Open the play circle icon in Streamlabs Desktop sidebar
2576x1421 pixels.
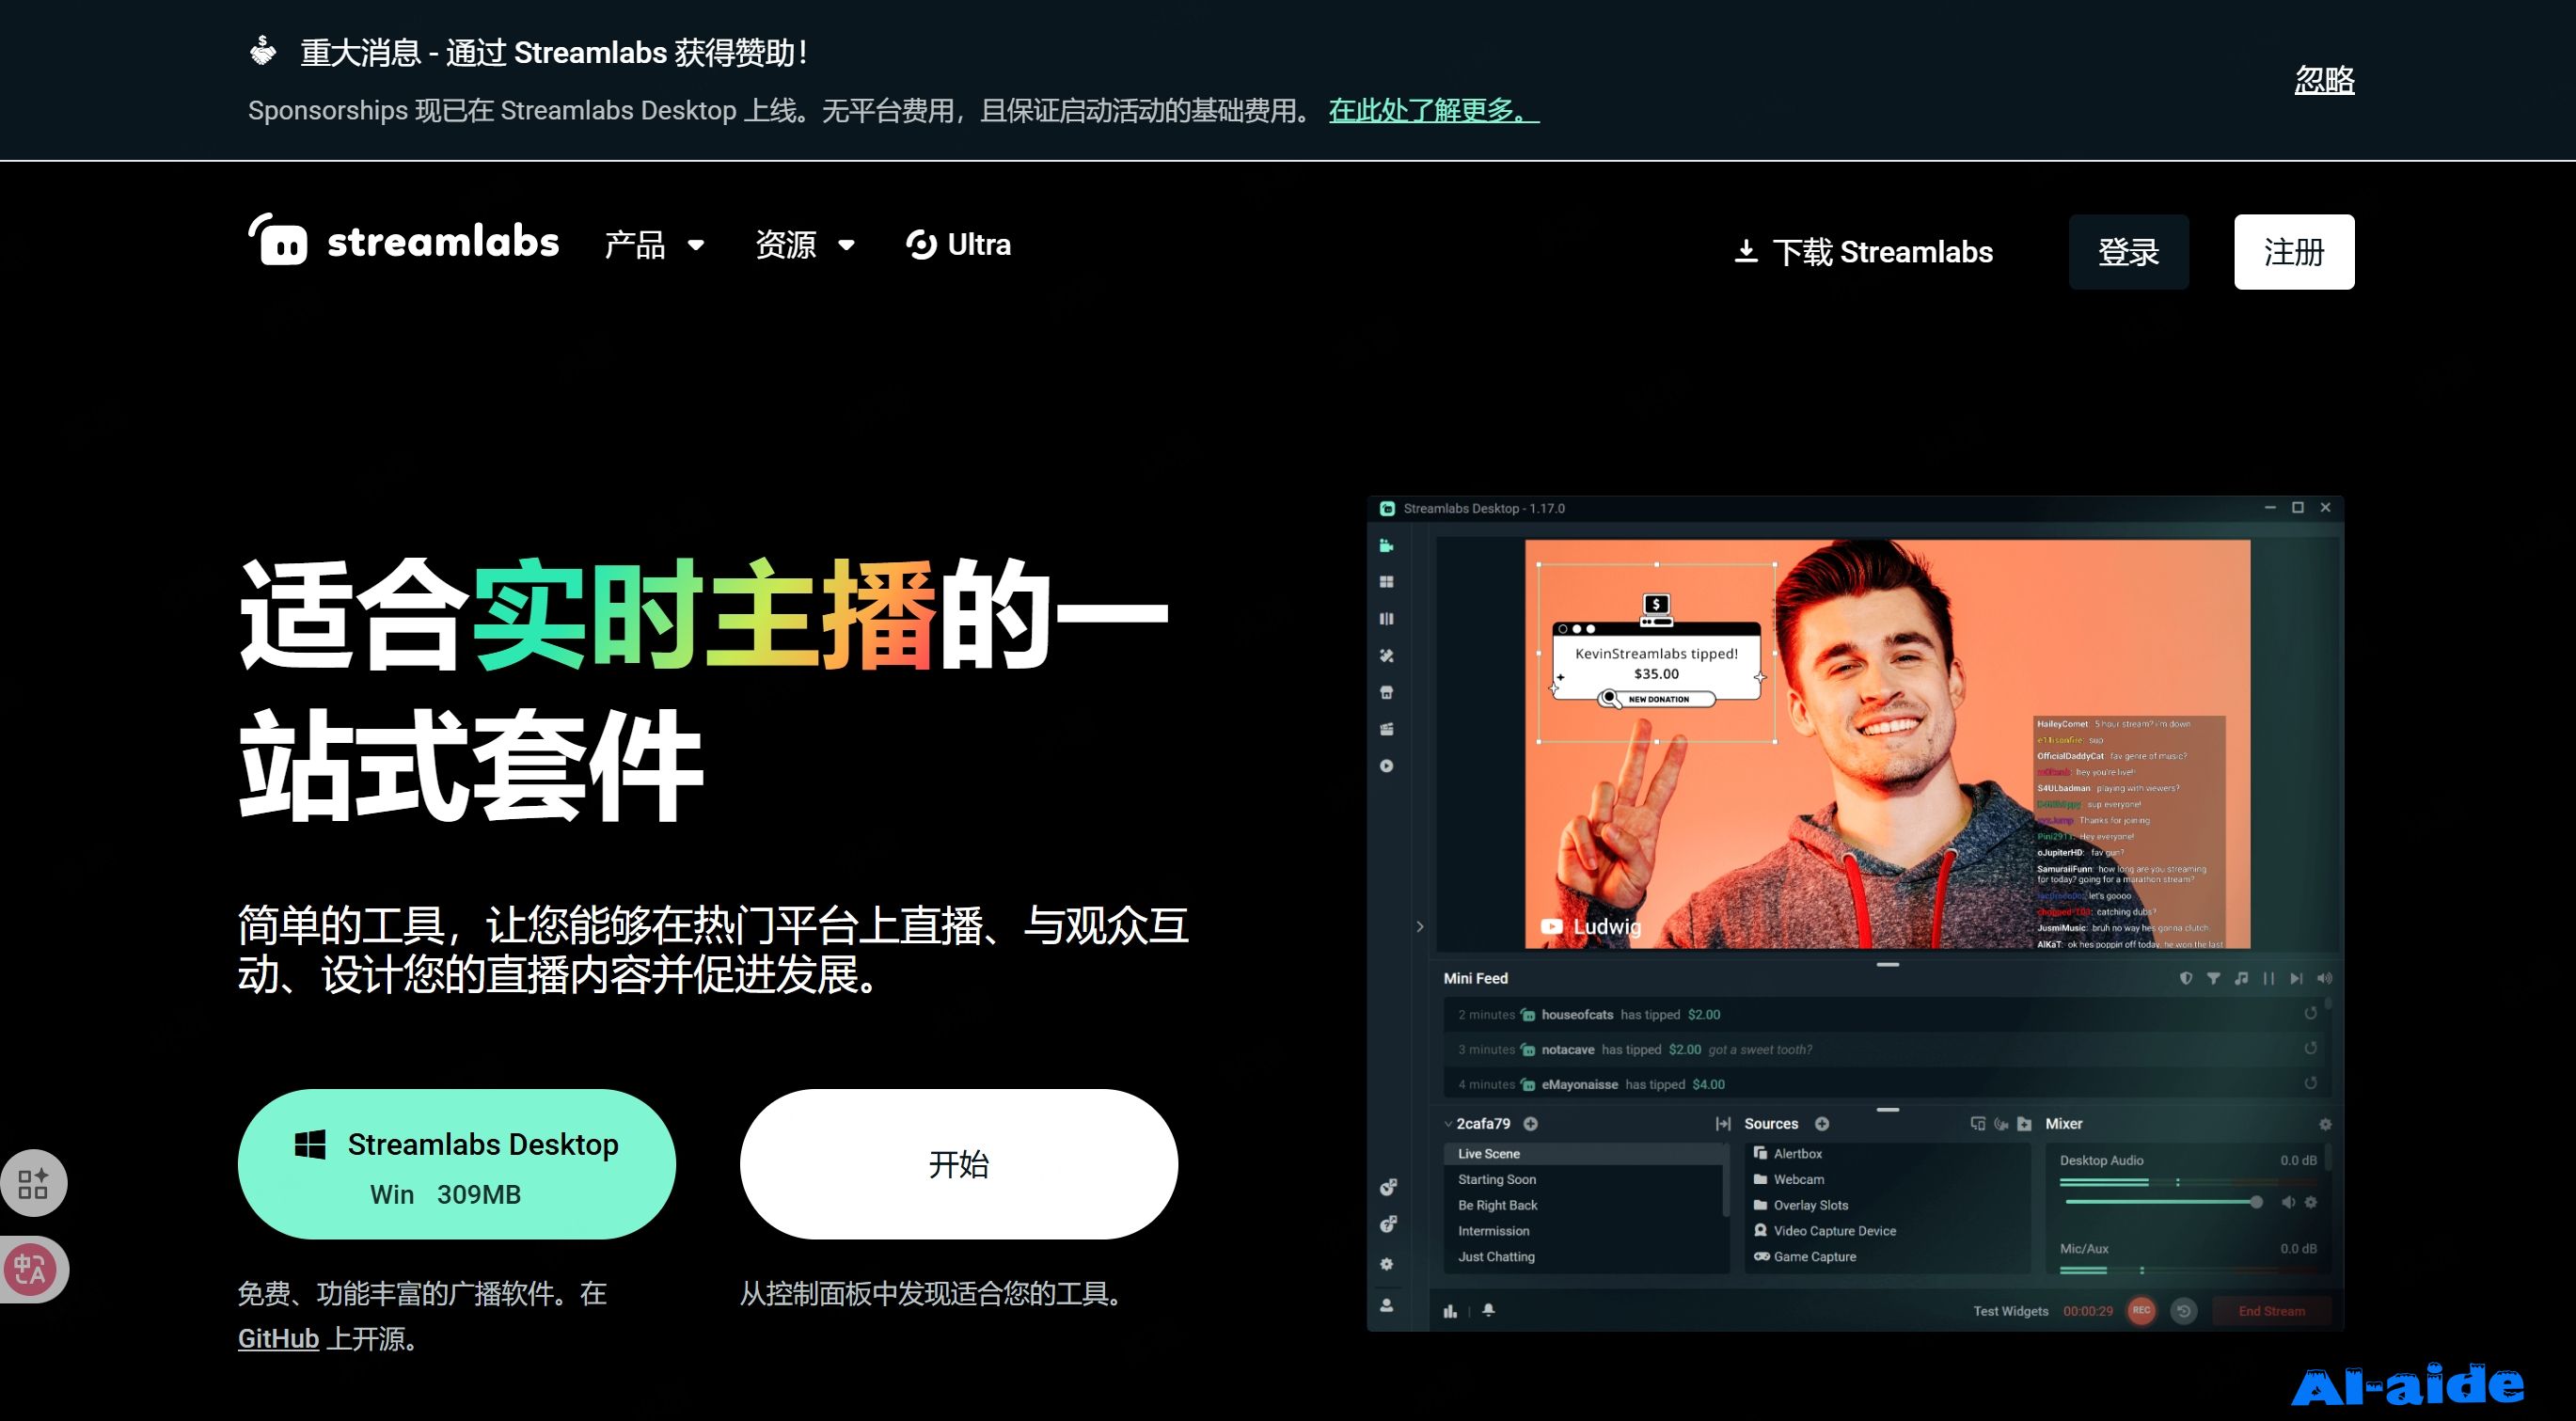(1386, 766)
